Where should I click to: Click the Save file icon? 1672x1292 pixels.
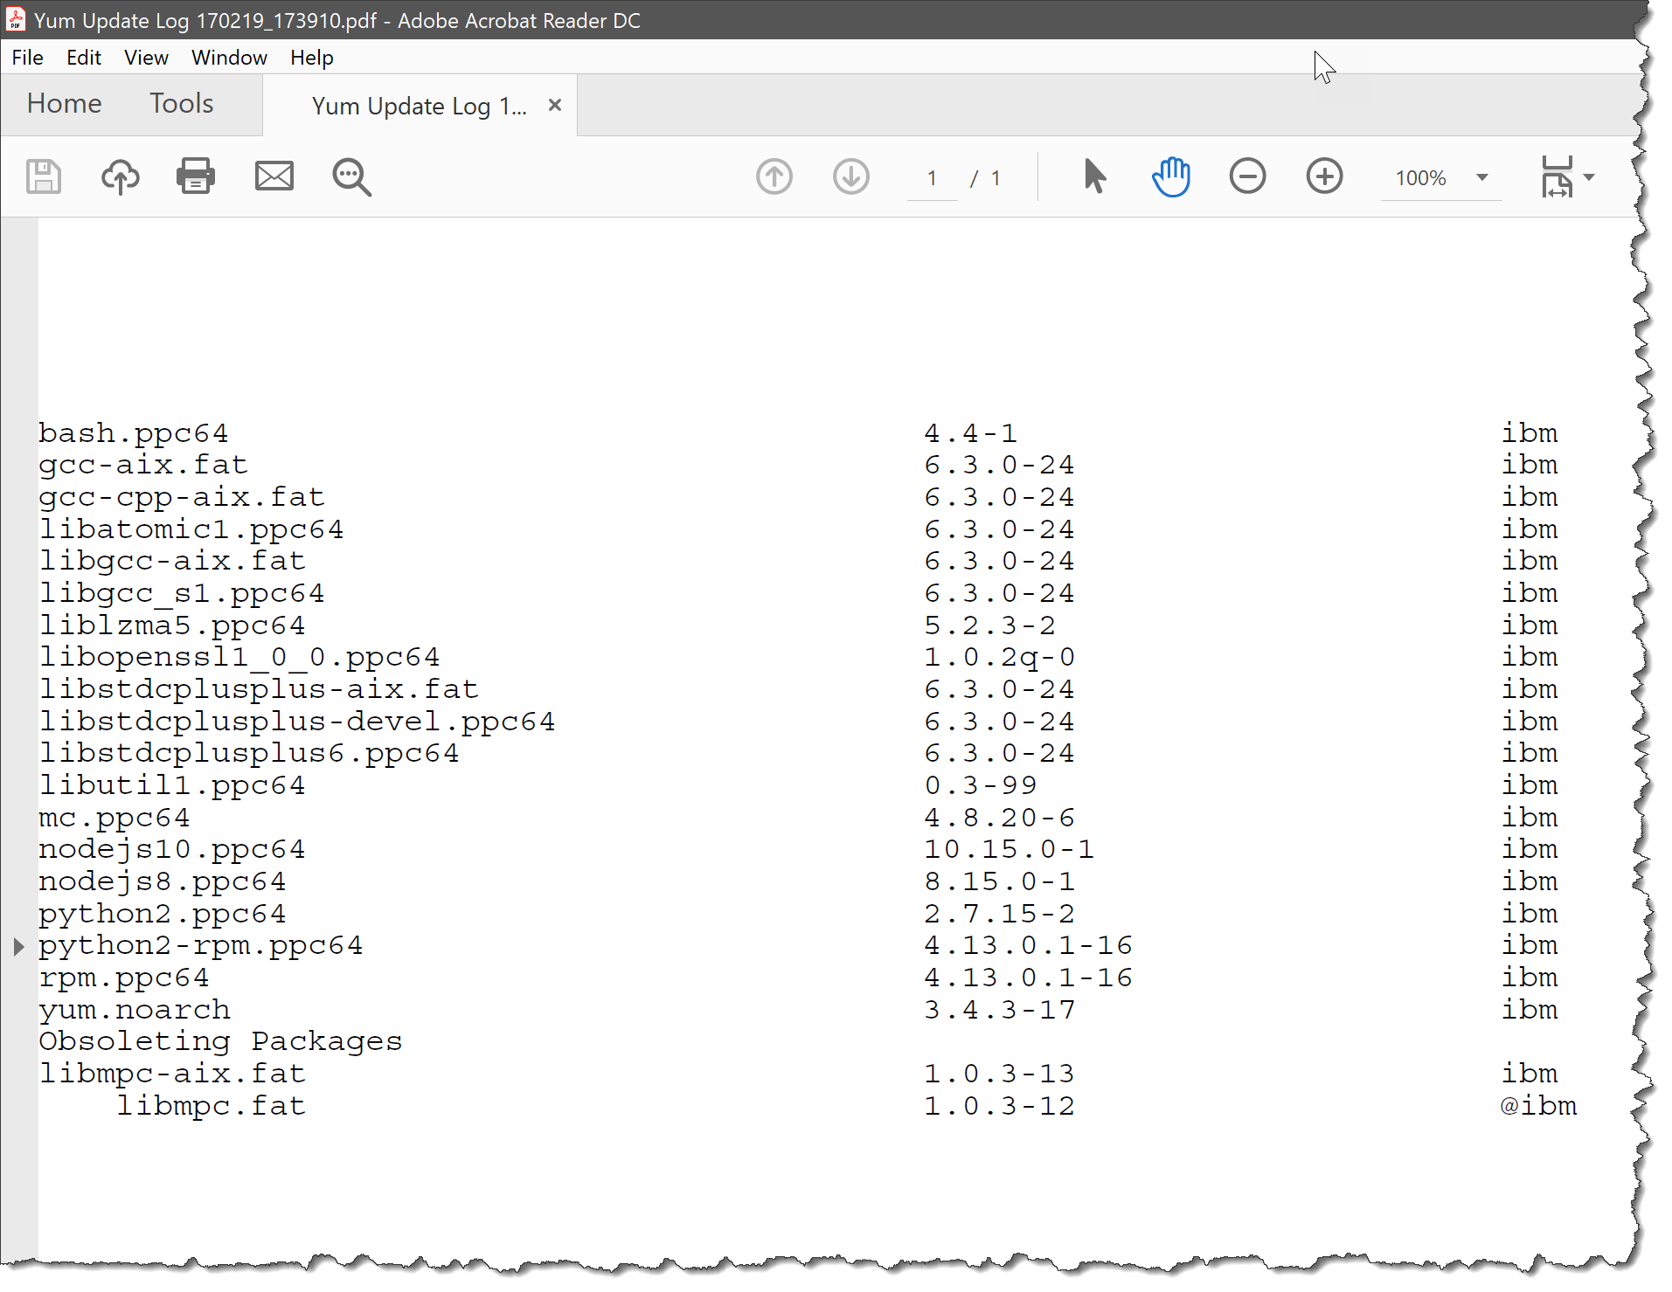[43, 177]
